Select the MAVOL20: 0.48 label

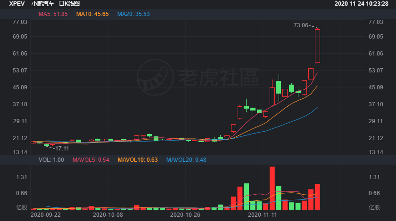[x=186, y=160]
